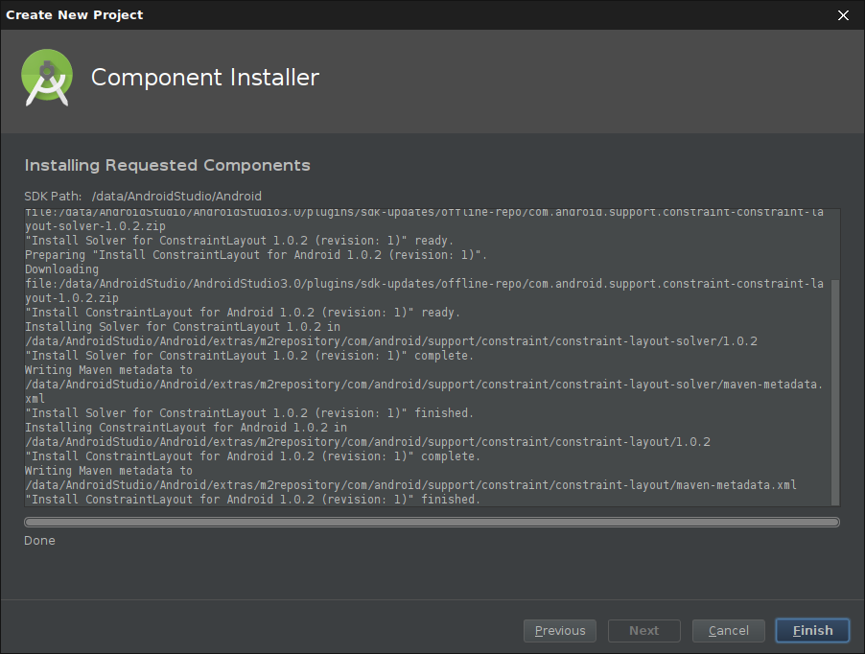Click the Preparing Install ConstraintLayout log line

click(256, 255)
